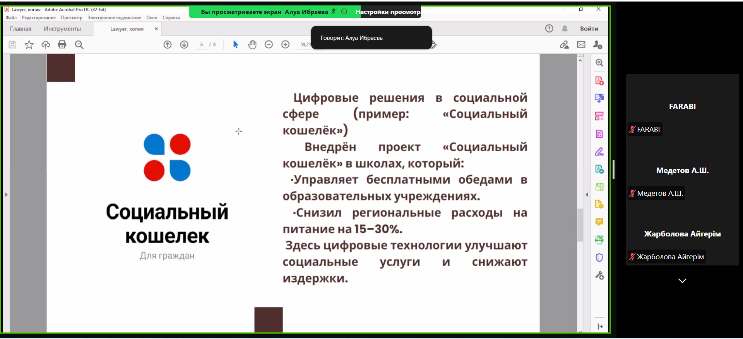Open the yellow Comment tool
The width and height of the screenshot is (743, 339).
(599, 222)
